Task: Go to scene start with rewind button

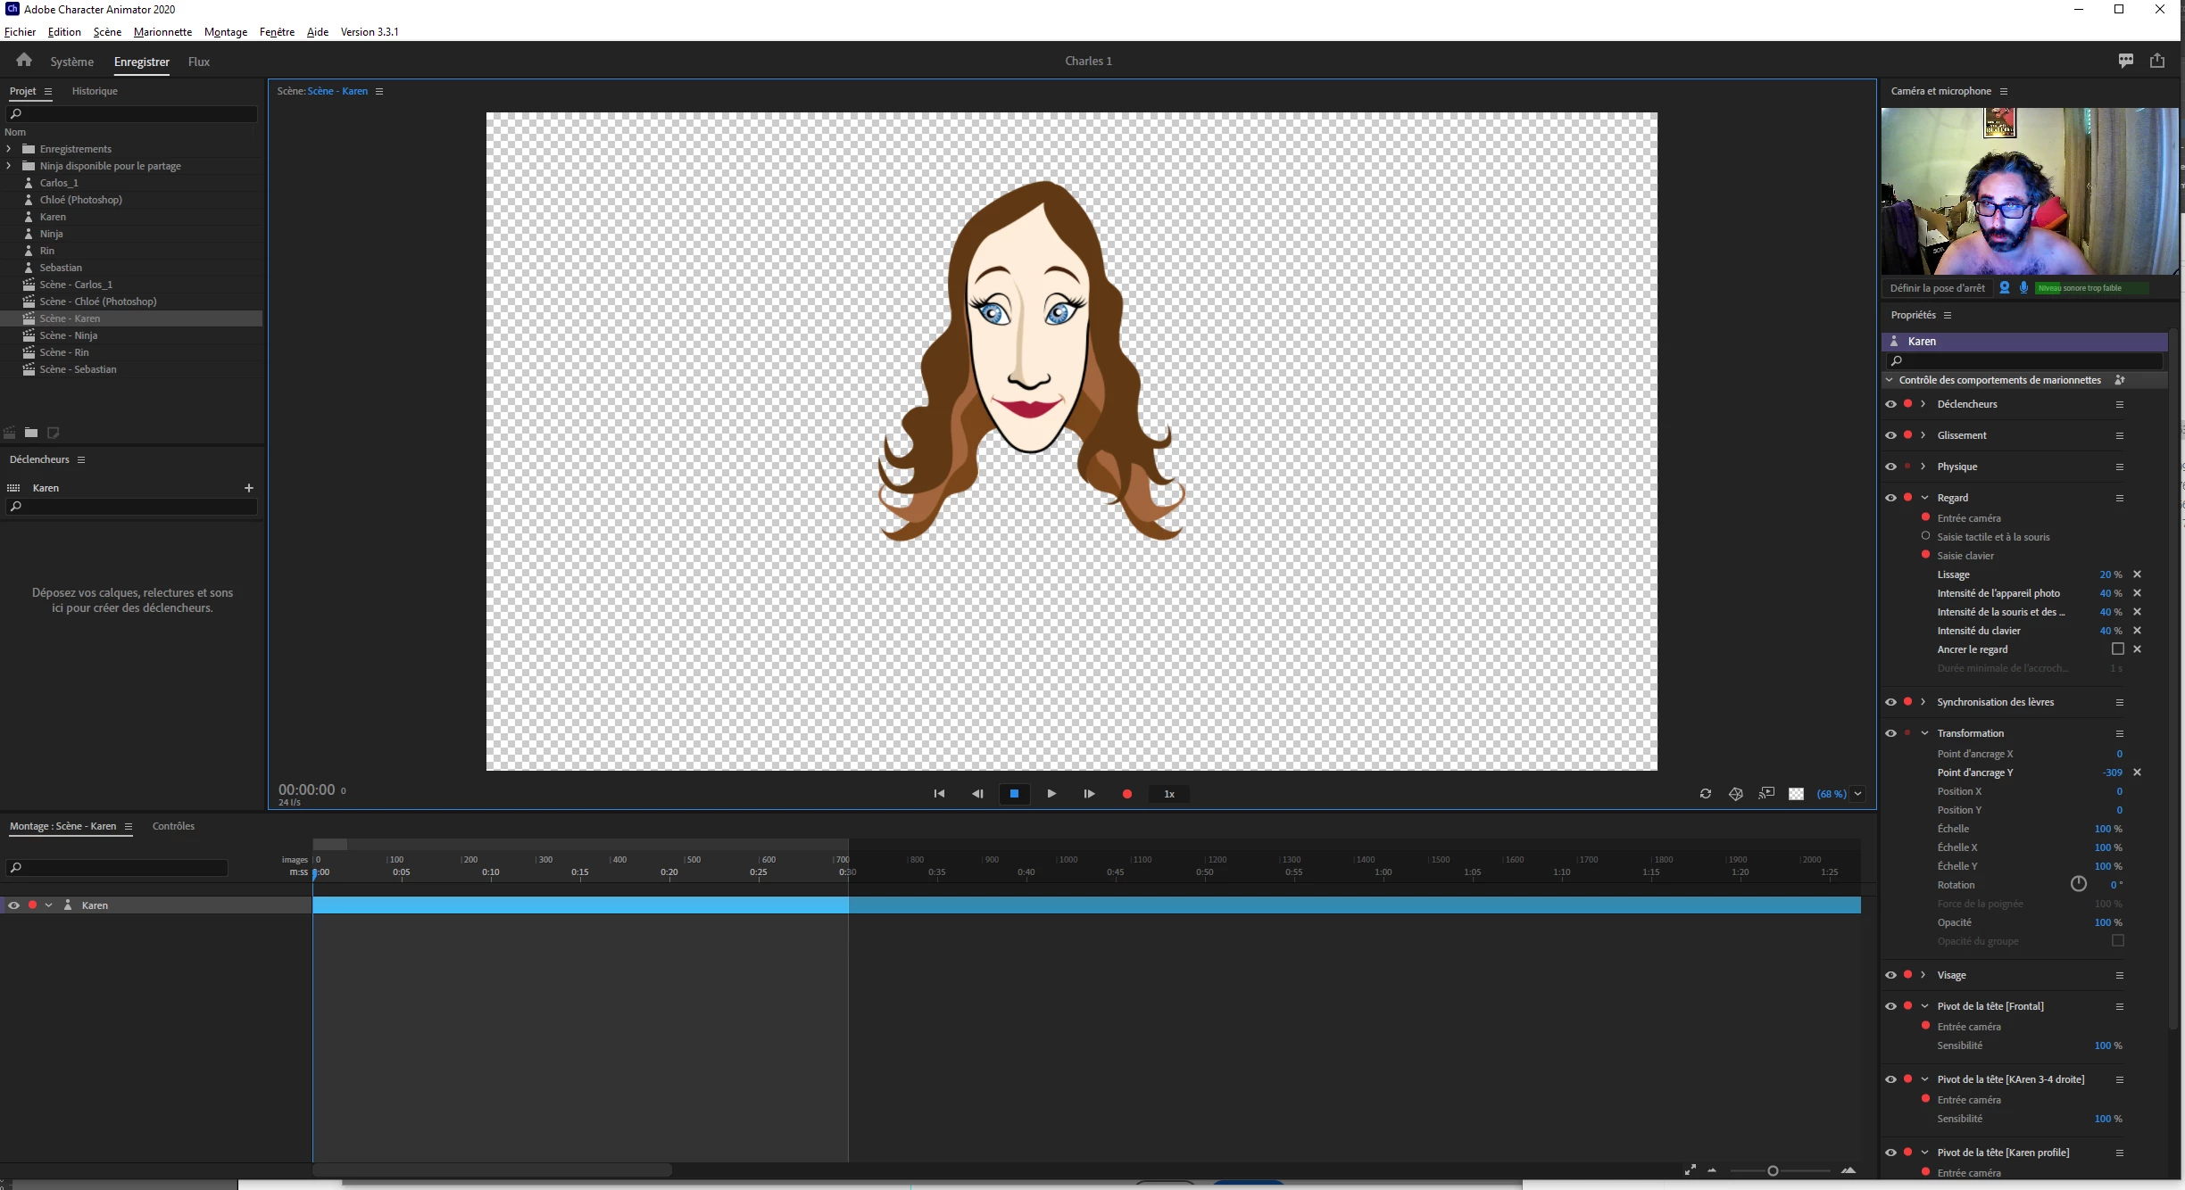Action: 939,793
